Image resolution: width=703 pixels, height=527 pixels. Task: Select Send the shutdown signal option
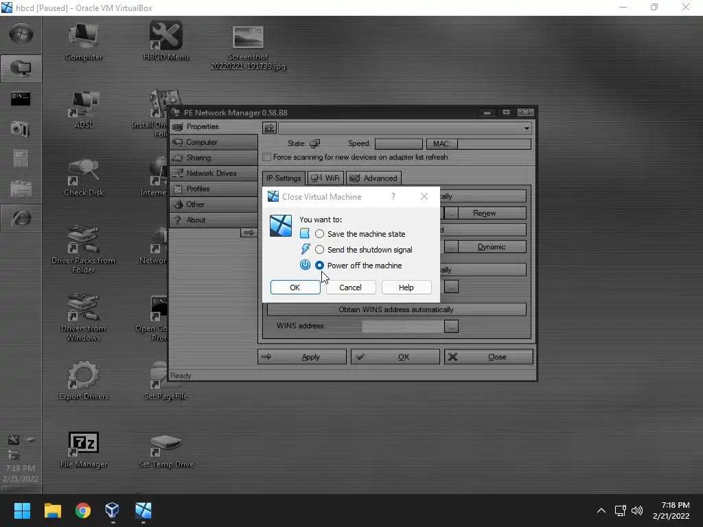click(319, 250)
